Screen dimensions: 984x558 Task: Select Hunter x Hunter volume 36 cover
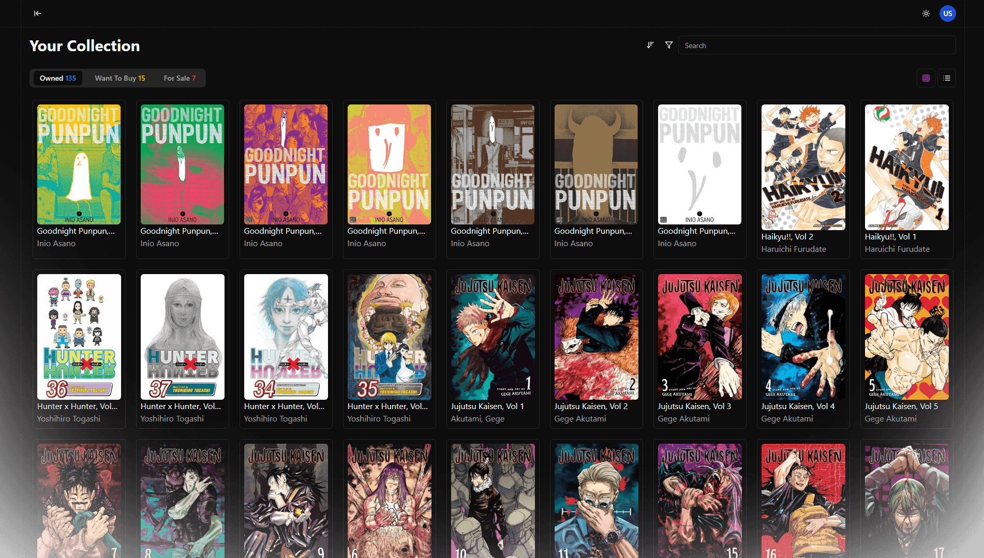79,337
